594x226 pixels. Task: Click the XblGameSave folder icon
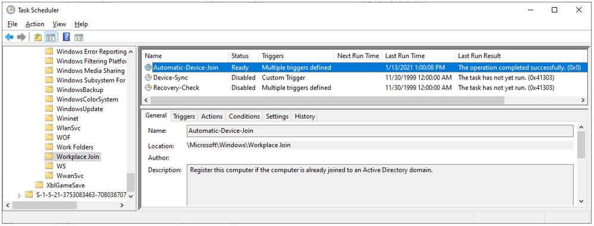click(39, 185)
